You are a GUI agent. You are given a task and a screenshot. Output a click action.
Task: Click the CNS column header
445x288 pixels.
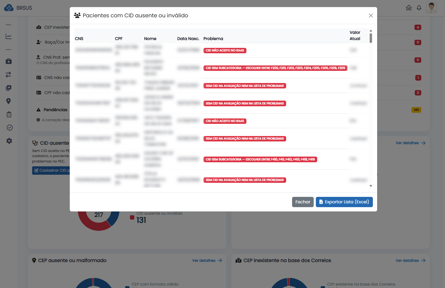[79, 39]
